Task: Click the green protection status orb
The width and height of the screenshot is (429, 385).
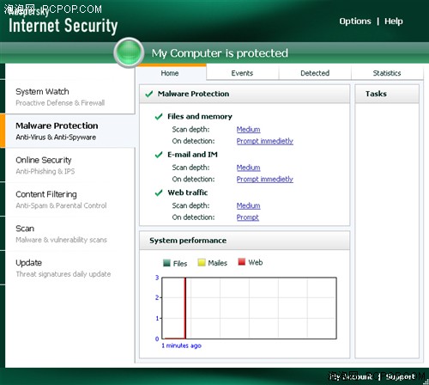Action: 129,52
